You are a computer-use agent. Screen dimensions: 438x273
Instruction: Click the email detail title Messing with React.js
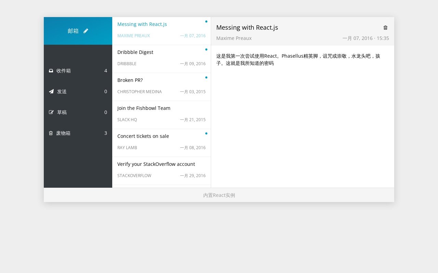click(x=247, y=27)
